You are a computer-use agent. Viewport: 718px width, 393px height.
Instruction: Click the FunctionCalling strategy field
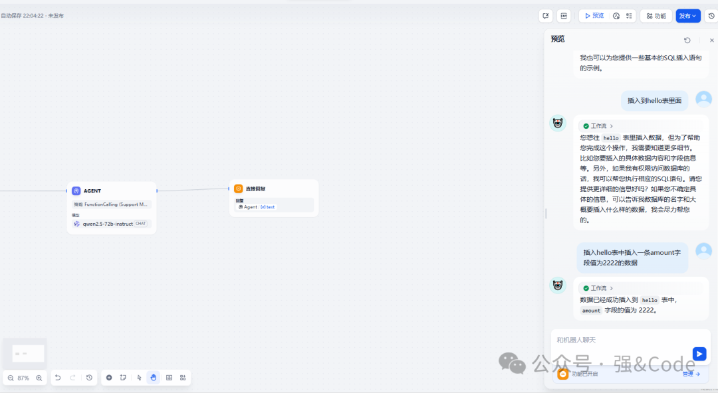pyautogui.click(x=112, y=204)
